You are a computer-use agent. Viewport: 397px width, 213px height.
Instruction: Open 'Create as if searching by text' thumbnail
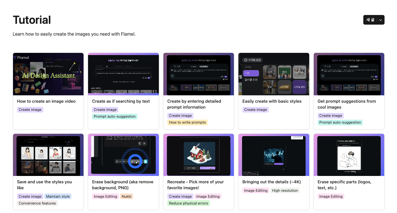123,74
